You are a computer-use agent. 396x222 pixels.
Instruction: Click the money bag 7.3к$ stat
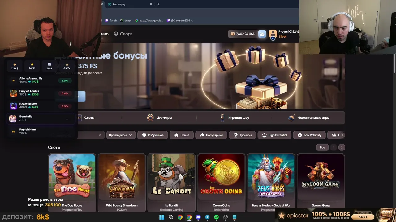coord(15,66)
